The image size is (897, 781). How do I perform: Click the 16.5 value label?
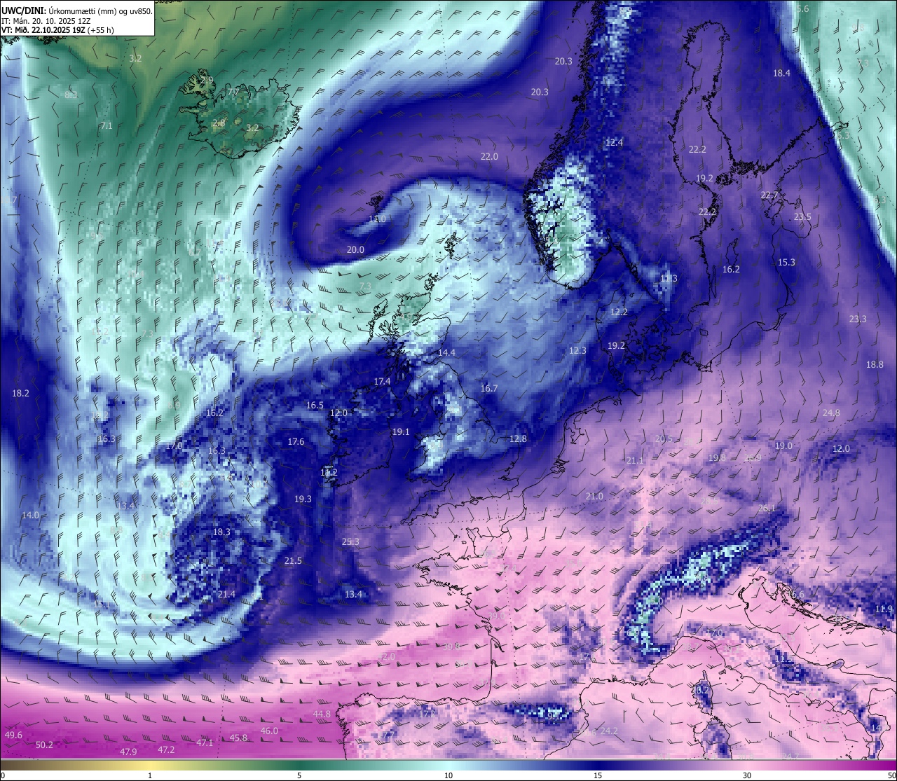(315, 406)
